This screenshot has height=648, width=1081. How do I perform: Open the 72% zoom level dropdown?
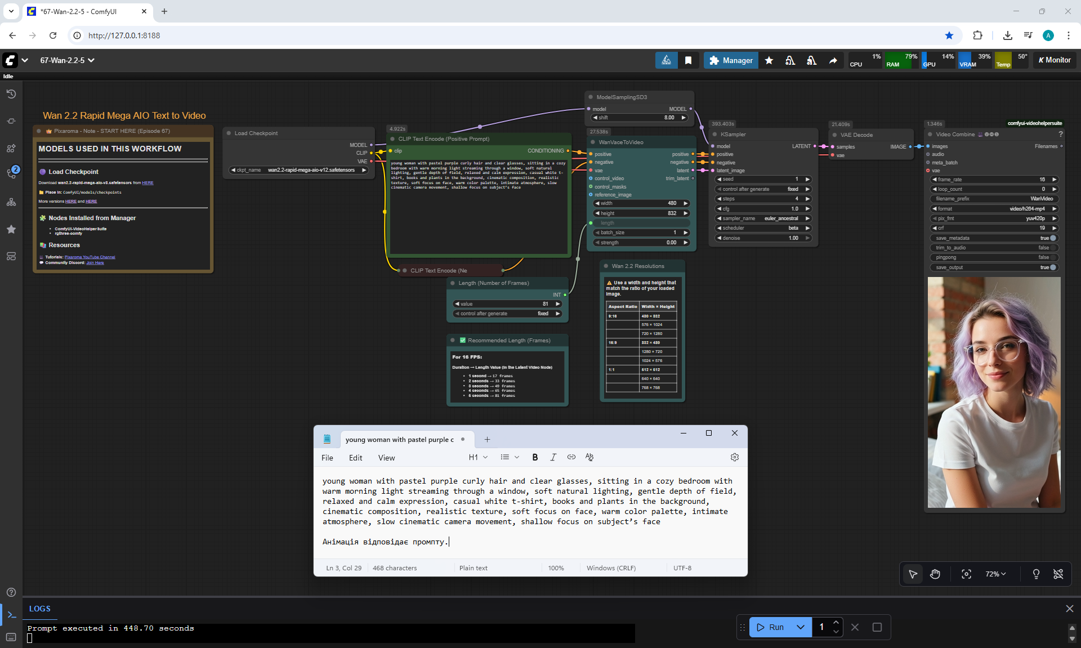(995, 574)
